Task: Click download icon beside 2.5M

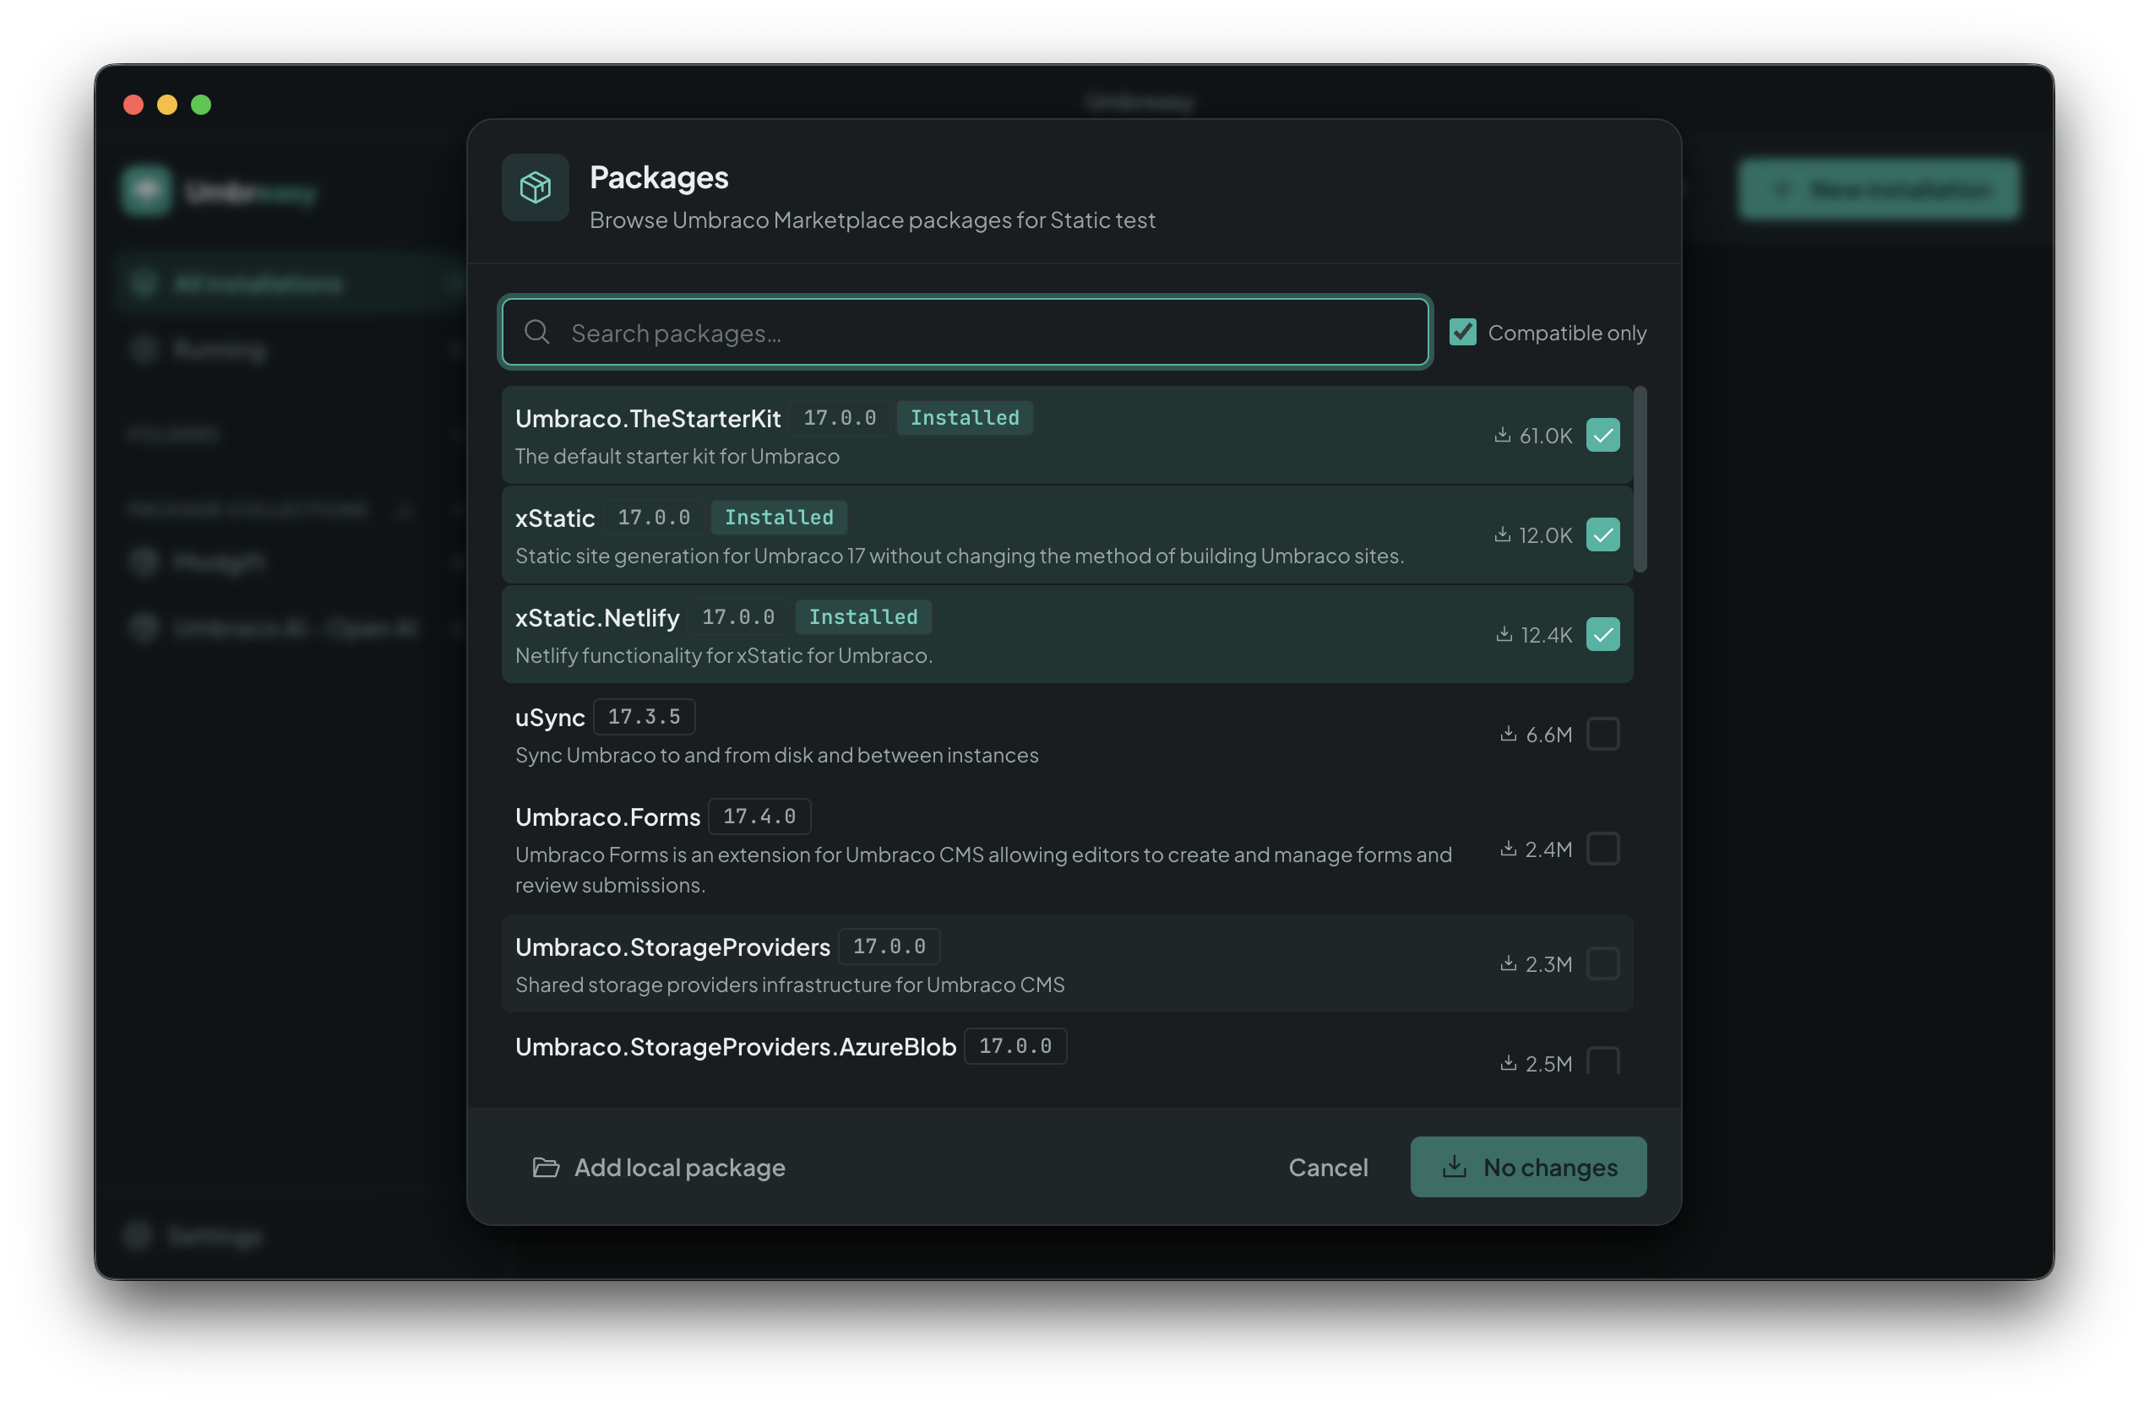Action: point(1508,1063)
